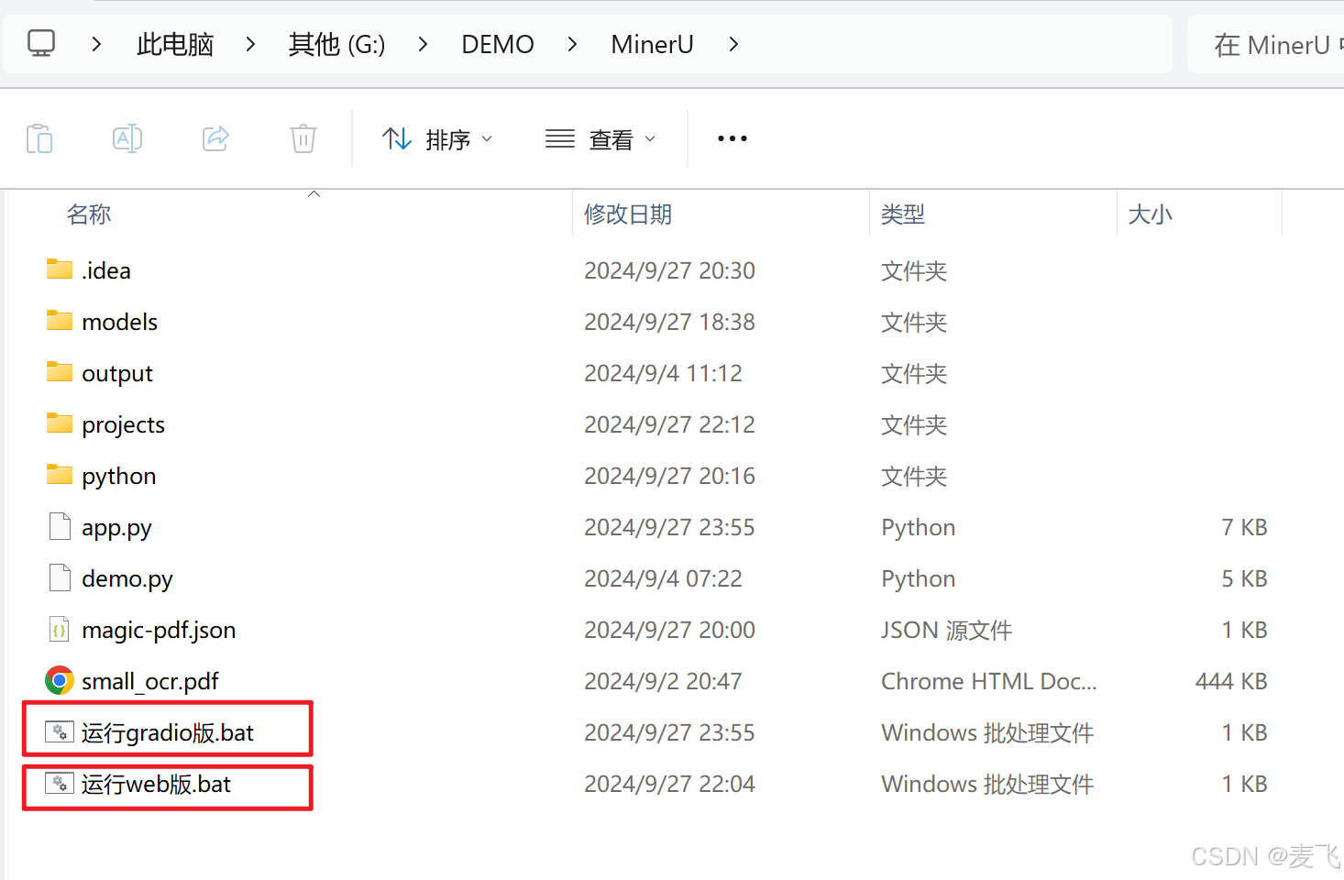Viewport: 1344px width, 880px height.
Task: Open the 查看 view dropdown
Action: click(x=600, y=139)
